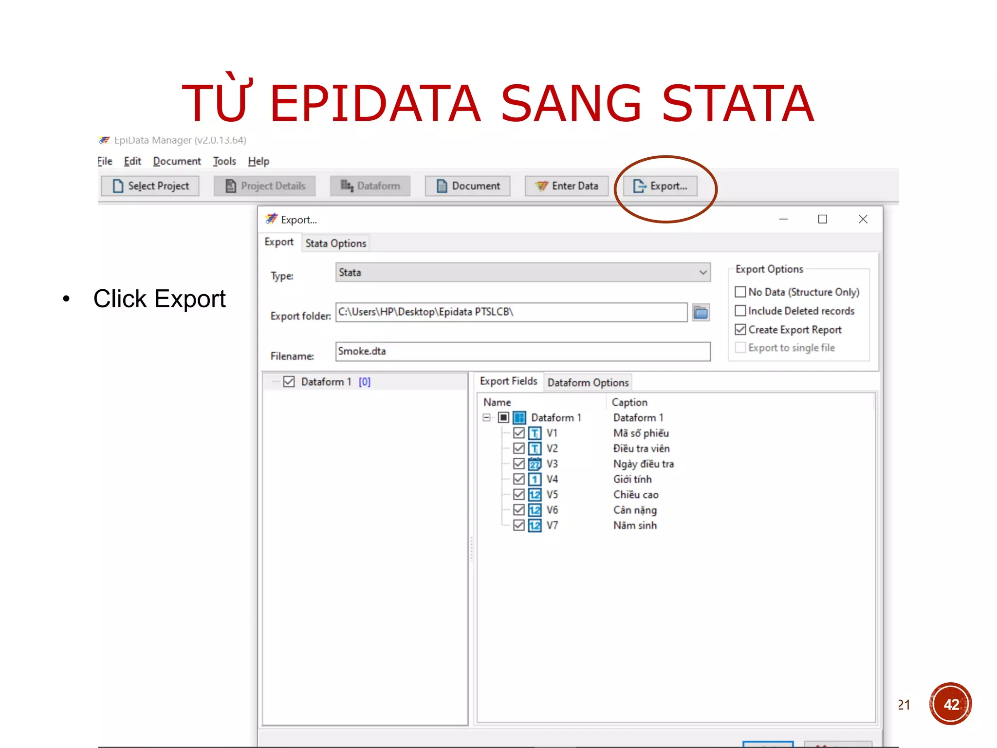Click the Name column header
997x748 pixels.
click(497, 402)
